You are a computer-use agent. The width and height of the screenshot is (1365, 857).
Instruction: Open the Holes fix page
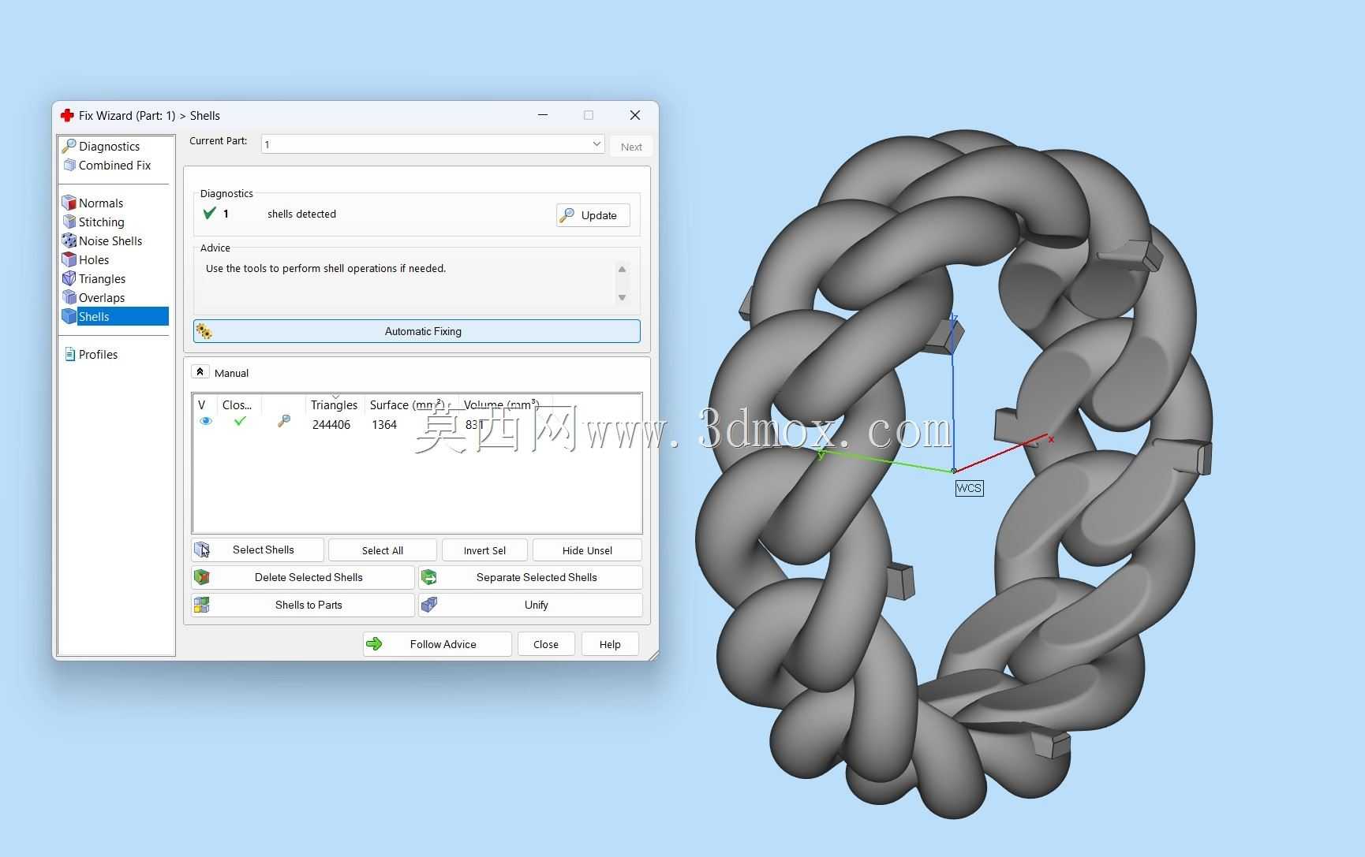click(94, 259)
